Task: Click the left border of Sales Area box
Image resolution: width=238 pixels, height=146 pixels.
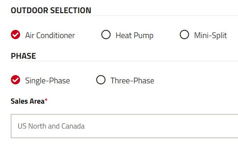Action: [11, 126]
